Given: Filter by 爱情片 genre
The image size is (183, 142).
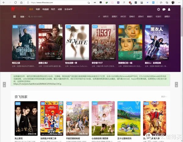Looking at the screenshot, I should (x=114, y=16).
